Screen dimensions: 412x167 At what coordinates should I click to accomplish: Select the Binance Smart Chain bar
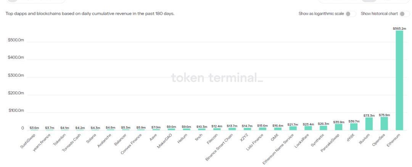(x=232, y=129)
